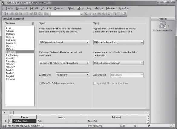177x129 pixels.
Task: Open the Sklady menu
Action: (x=71, y=8)
